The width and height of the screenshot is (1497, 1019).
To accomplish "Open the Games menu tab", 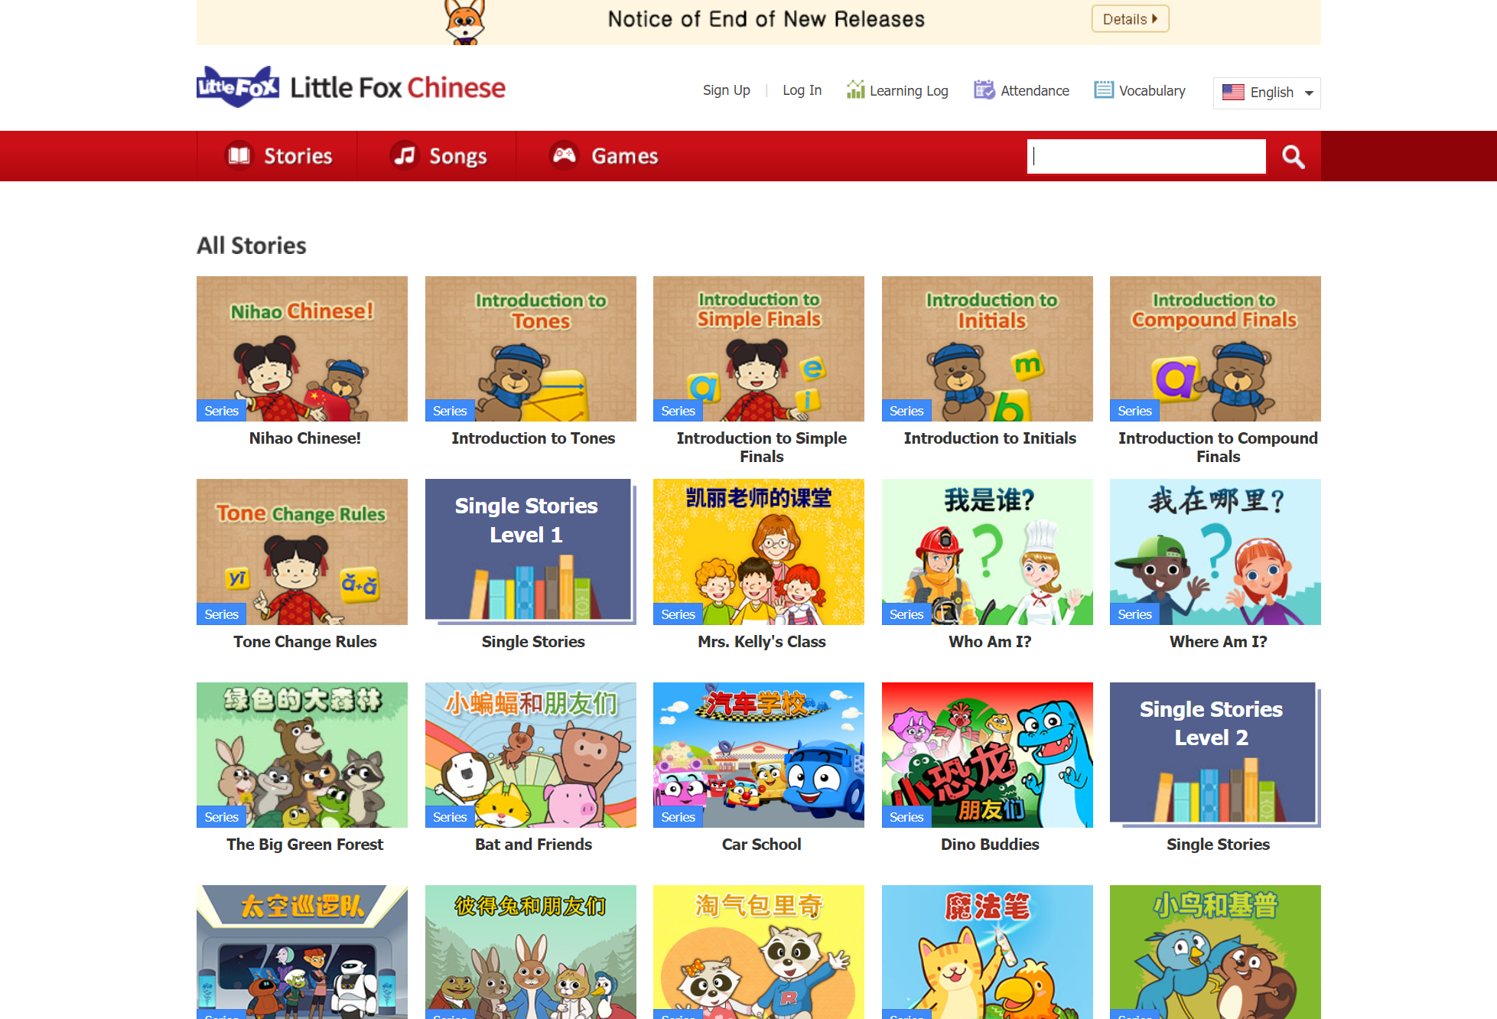I will 604,156.
